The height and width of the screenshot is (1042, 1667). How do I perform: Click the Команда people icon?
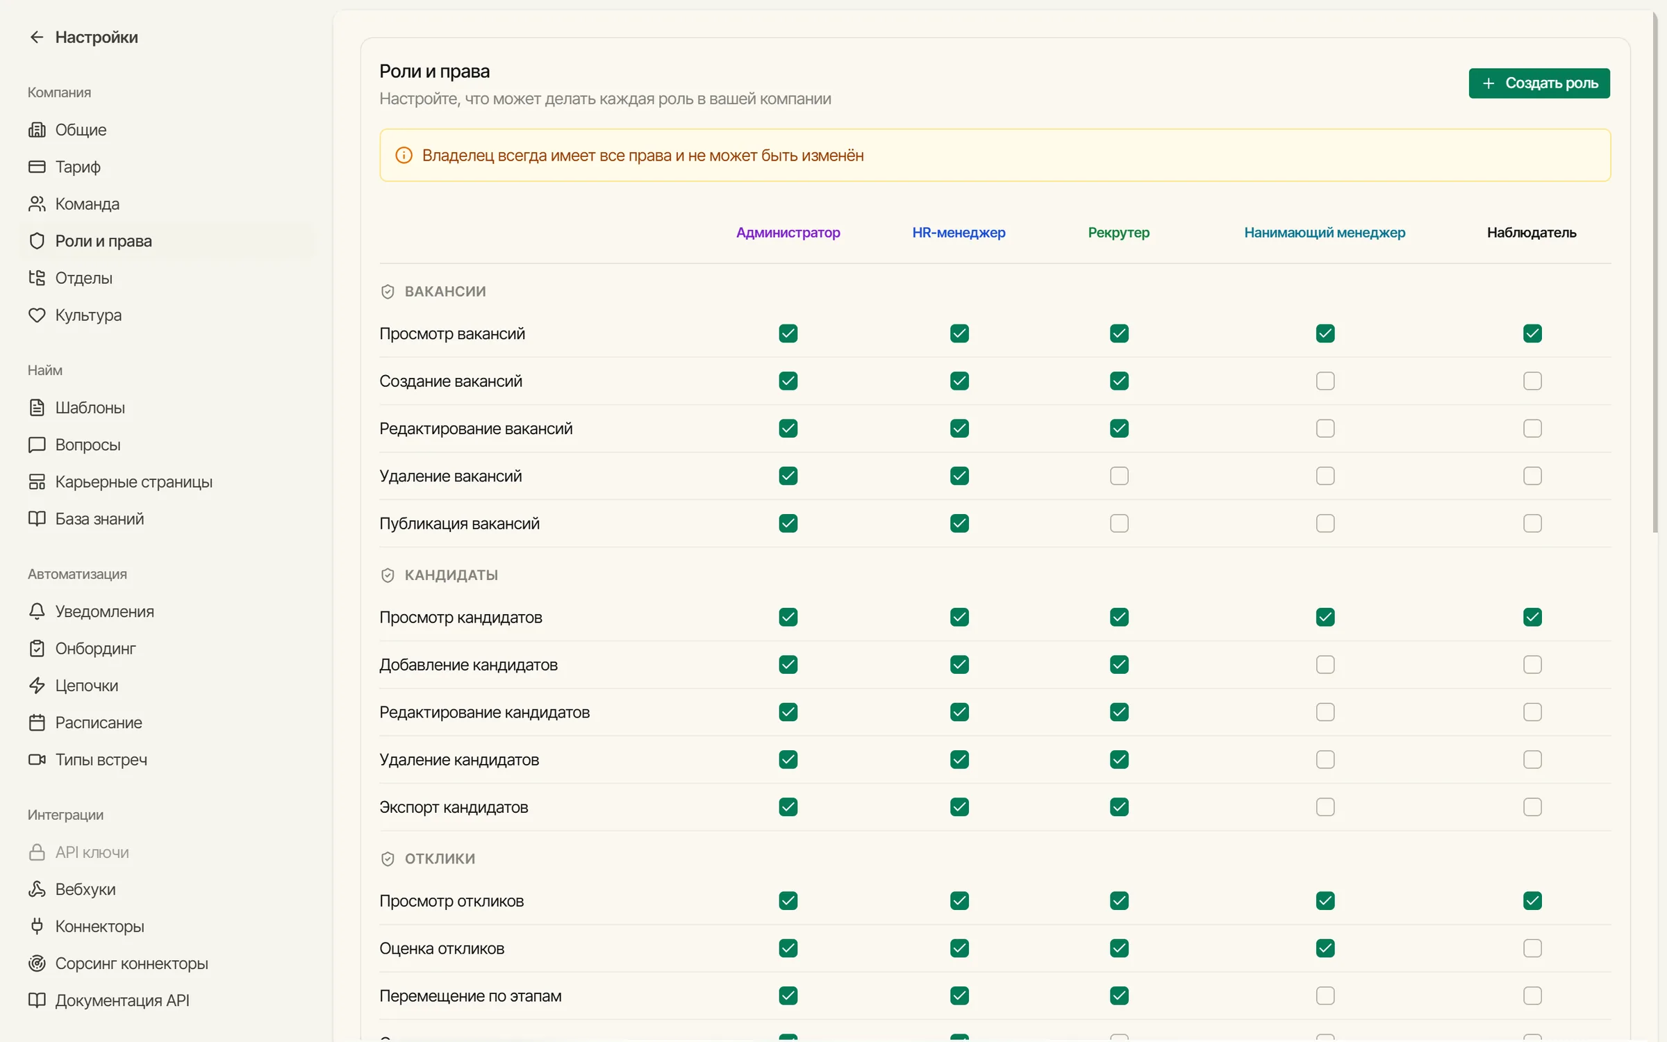(x=37, y=204)
